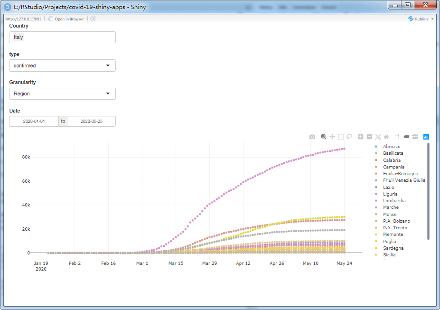Expand the Granularity dropdown showing Region
This screenshot has height=310, width=440.
coord(62,94)
